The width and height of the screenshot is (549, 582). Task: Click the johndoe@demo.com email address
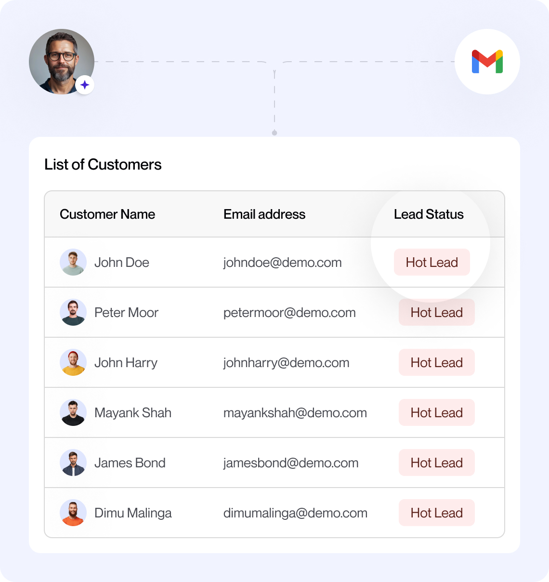pos(283,263)
